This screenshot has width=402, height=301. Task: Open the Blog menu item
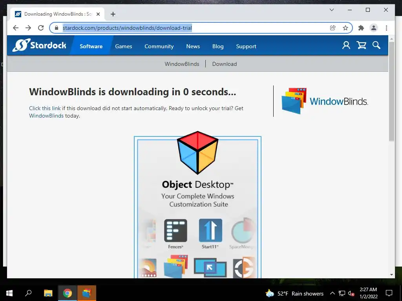tap(218, 46)
